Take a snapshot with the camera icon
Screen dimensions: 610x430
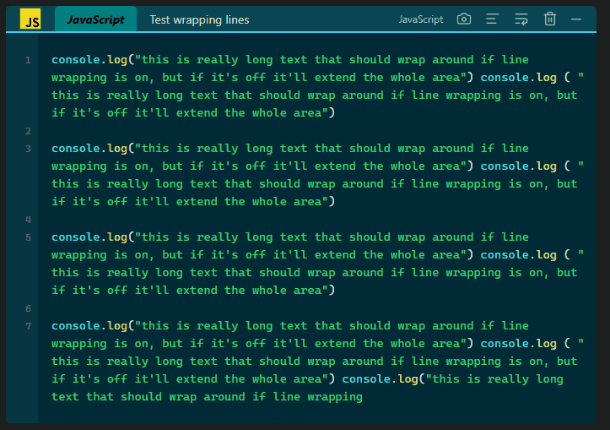point(464,19)
